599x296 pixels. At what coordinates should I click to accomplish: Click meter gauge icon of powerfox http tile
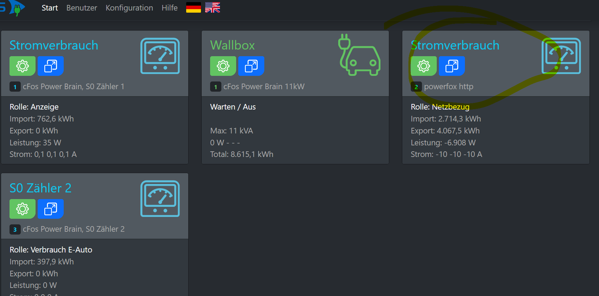(x=561, y=56)
